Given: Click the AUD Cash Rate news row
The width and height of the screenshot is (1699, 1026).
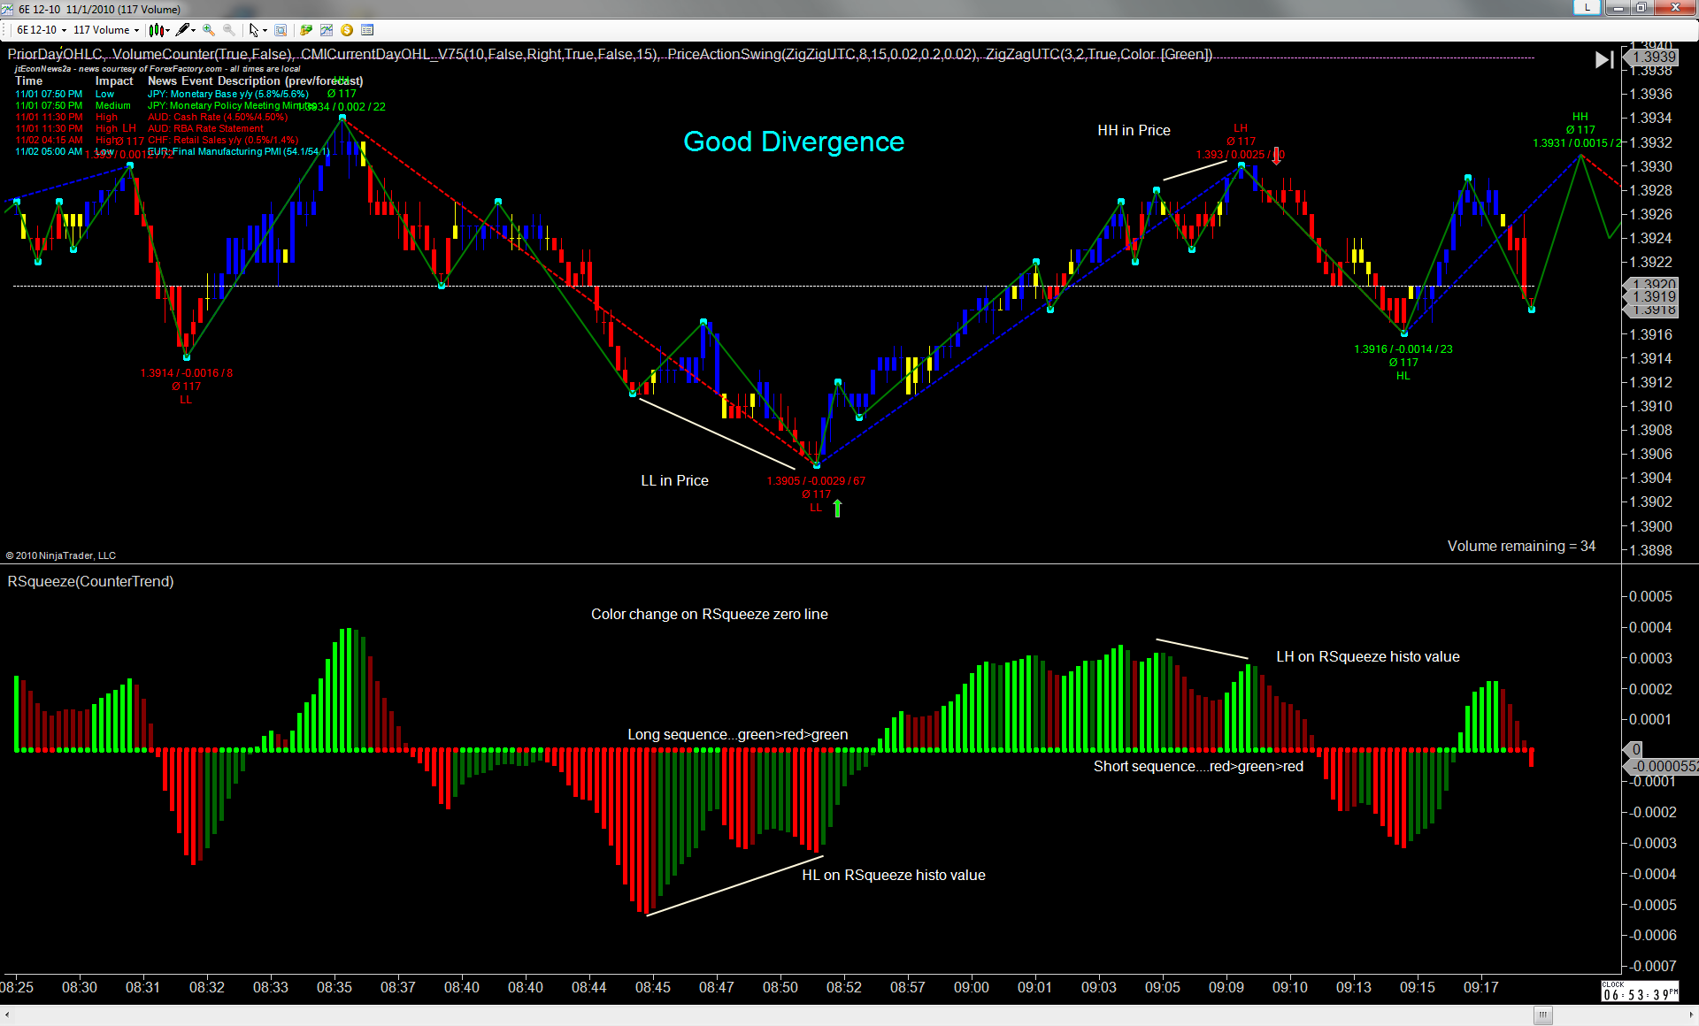Looking at the screenshot, I should point(151,117).
